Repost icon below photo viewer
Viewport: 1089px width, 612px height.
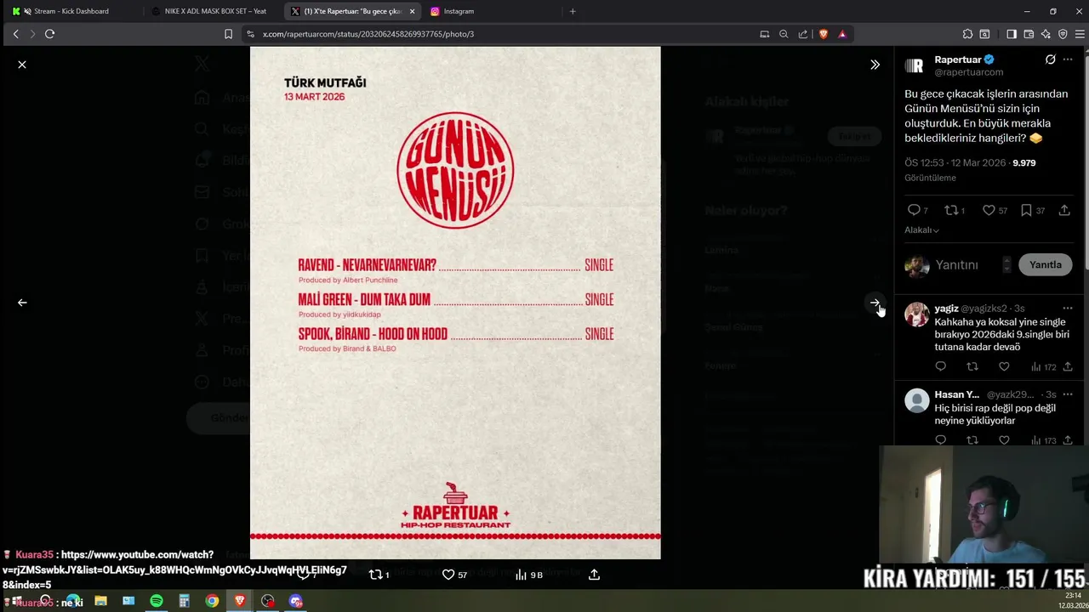coord(379,575)
